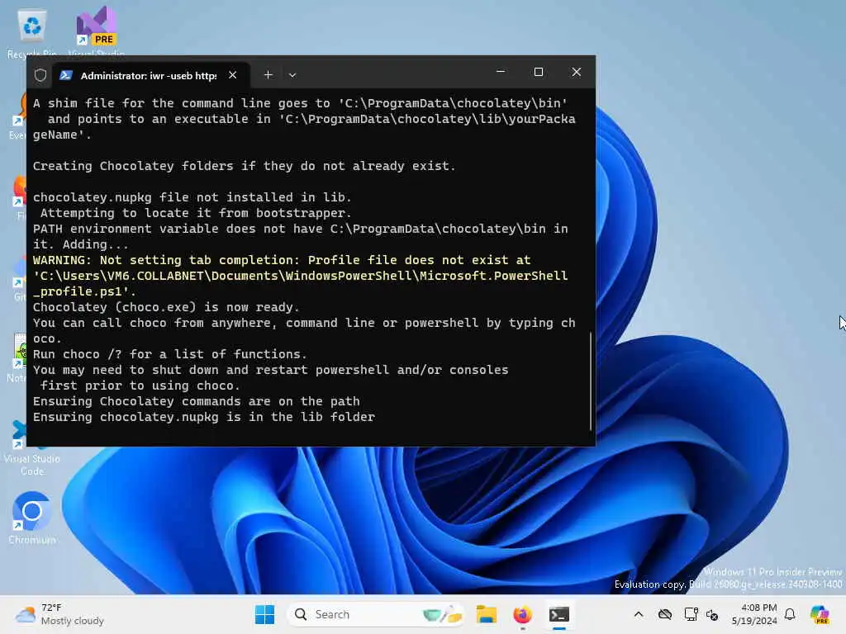846x634 pixels.
Task: Click the 'WARNING: Not setting tab completion' line
Action: (282, 260)
